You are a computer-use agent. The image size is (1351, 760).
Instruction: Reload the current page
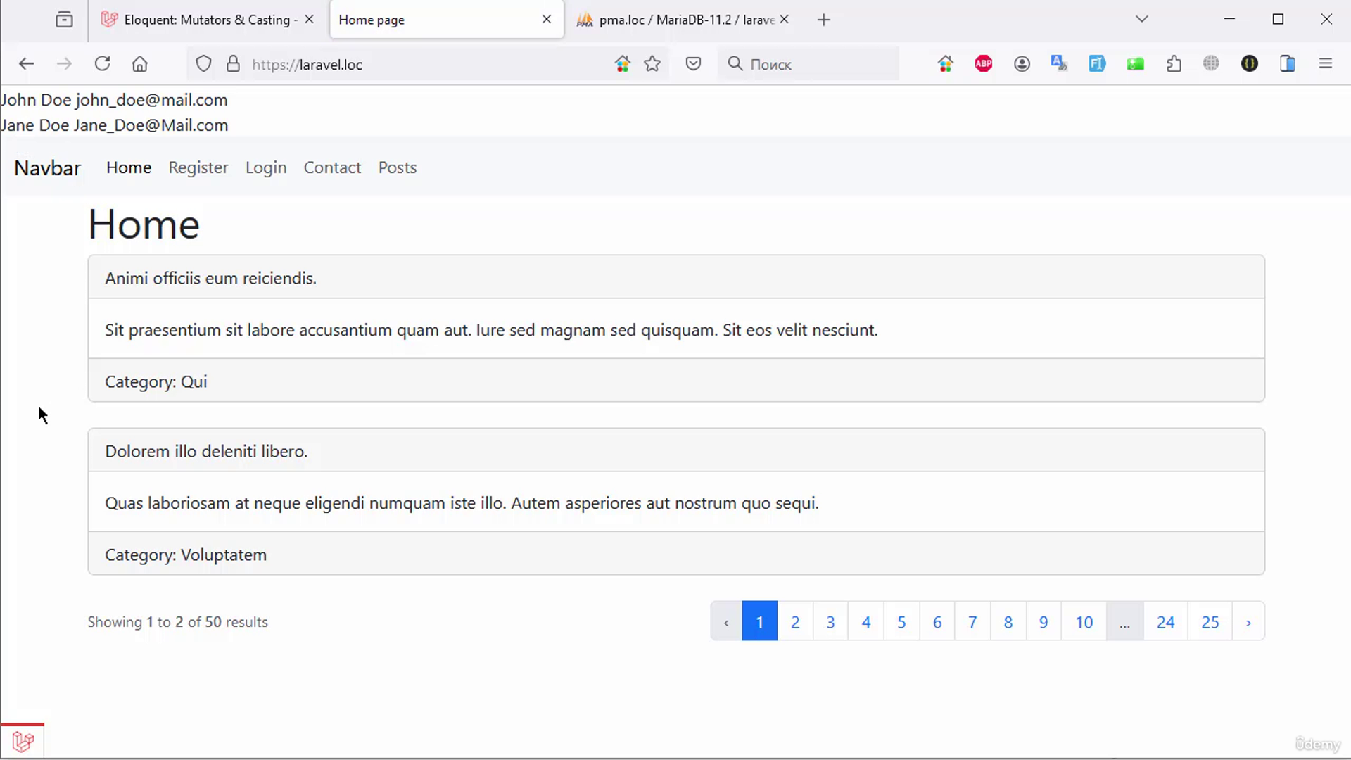[102, 64]
